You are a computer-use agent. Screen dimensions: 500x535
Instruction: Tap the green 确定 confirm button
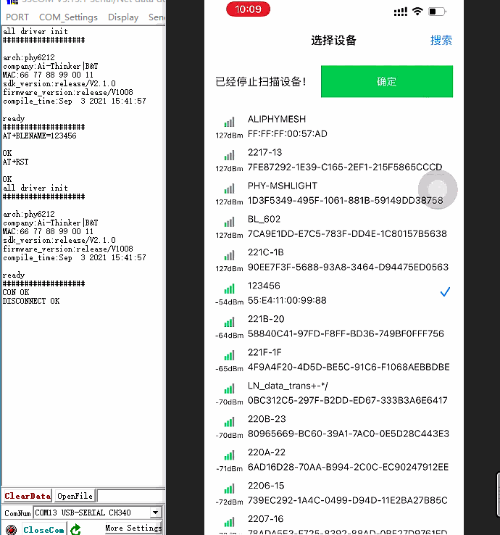[387, 81]
